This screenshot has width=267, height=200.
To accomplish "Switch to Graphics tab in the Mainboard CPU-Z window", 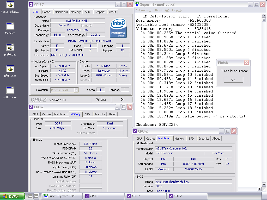I will [204, 139].
